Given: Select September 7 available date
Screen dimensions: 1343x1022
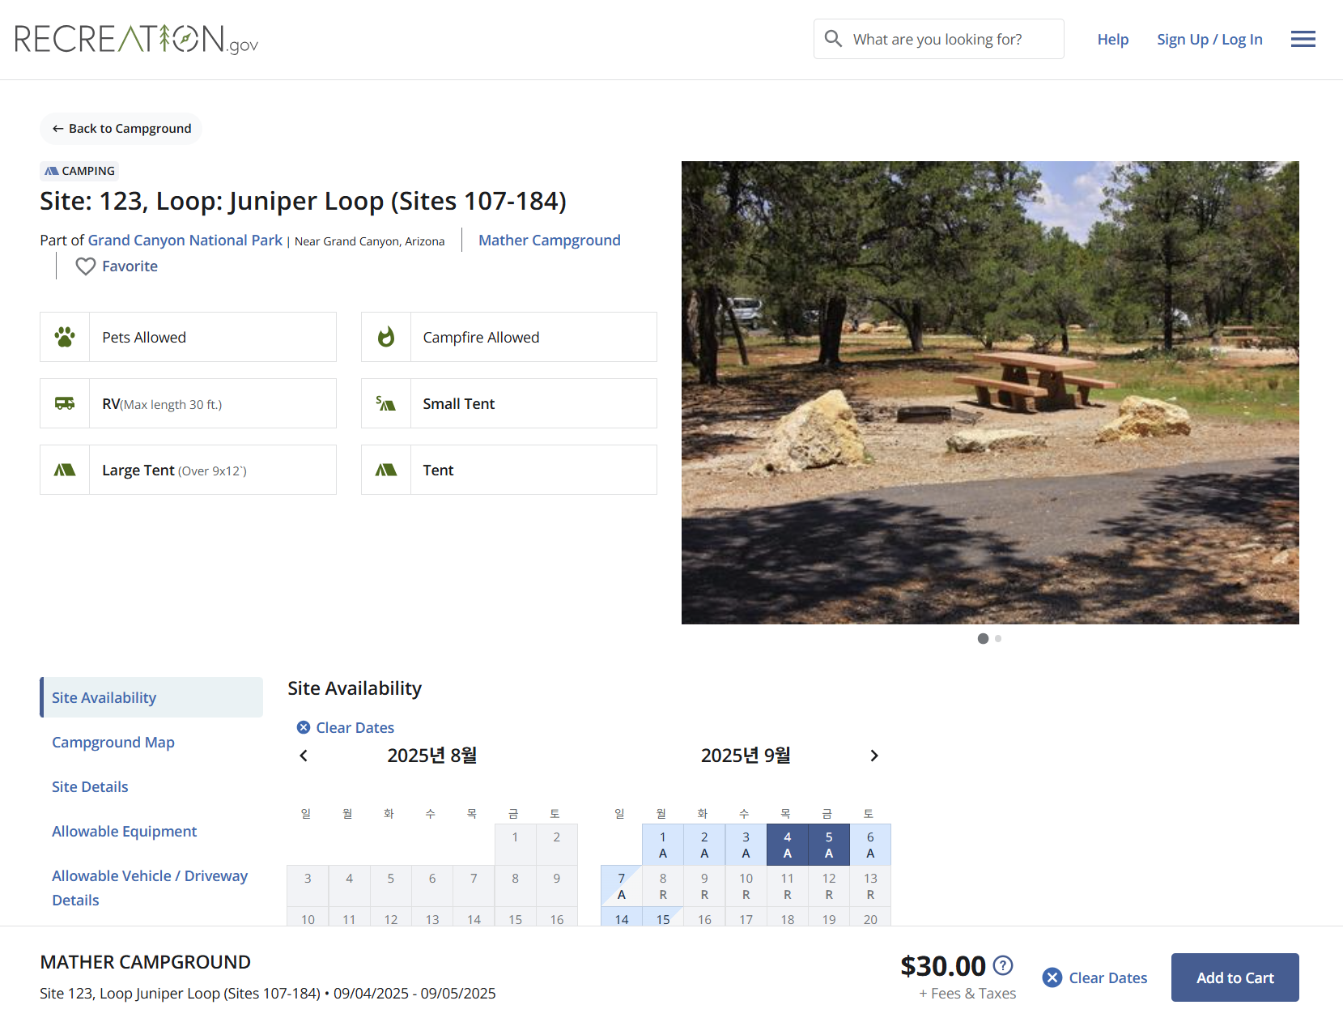Looking at the screenshot, I should click(x=622, y=886).
